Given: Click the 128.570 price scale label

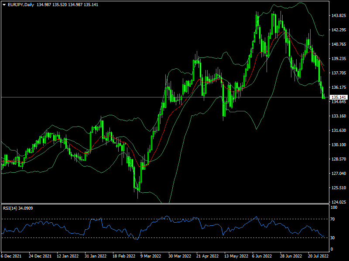Looking at the screenshot, I should pyautogui.click(x=339, y=159).
